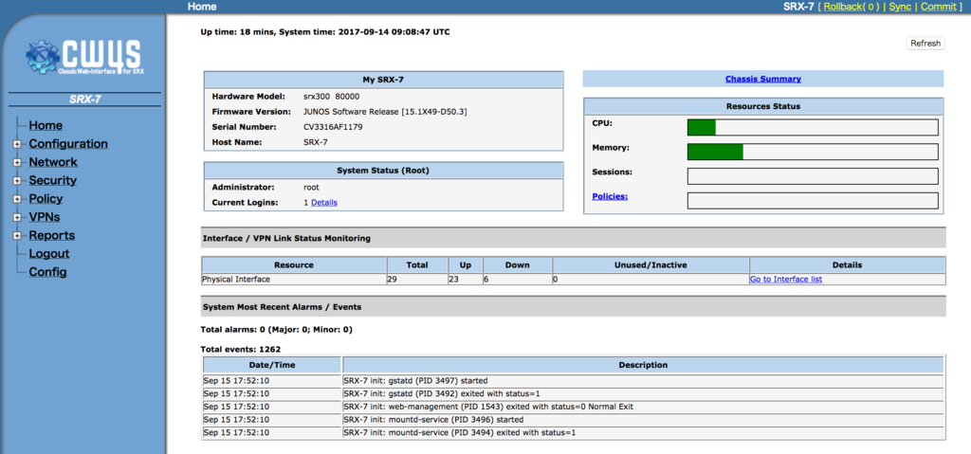Click the Commit link in the header
Image resolution: width=971 pixels, height=454 pixels.
938,7
